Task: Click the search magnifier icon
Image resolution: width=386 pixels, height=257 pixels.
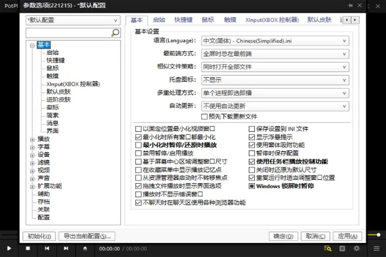Action: (115, 32)
